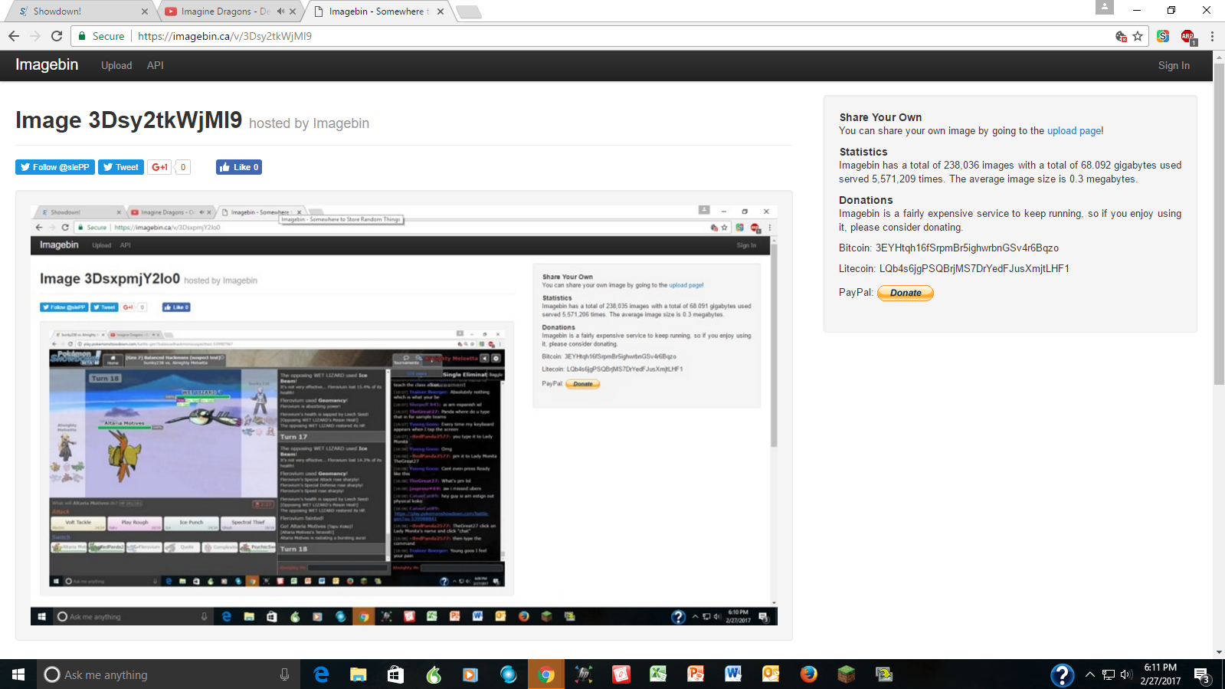This screenshot has height=689, width=1225.
Task: Open the Windows Store taskbar icon
Action: pyautogui.click(x=395, y=674)
